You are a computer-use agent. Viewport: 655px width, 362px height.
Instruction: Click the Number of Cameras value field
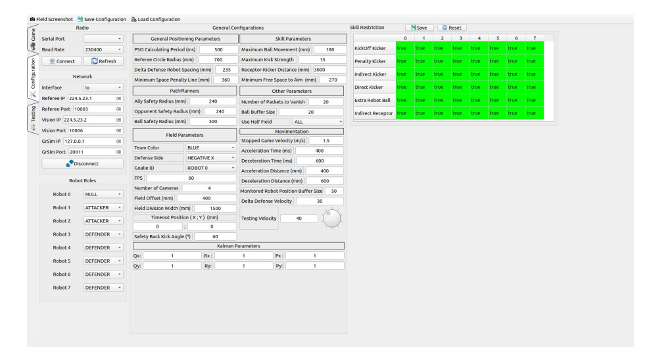pos(209,188)
